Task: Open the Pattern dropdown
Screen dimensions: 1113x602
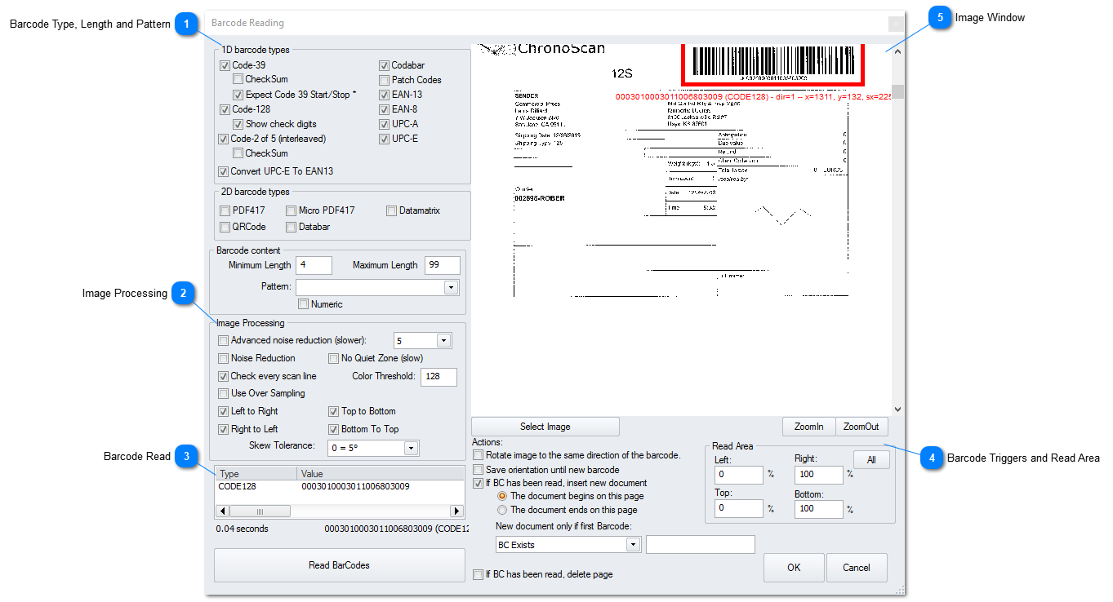Action: pyautogui.click(x=450, y=286)
